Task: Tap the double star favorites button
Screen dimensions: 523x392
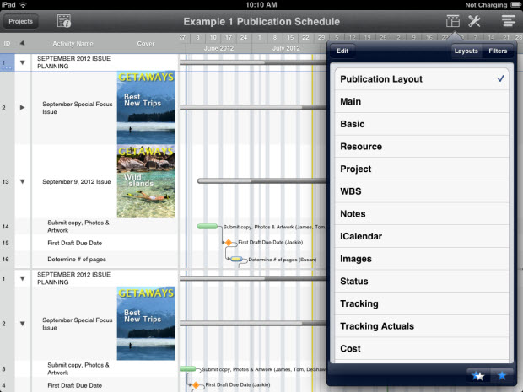Action: click(x=479, y=375)
